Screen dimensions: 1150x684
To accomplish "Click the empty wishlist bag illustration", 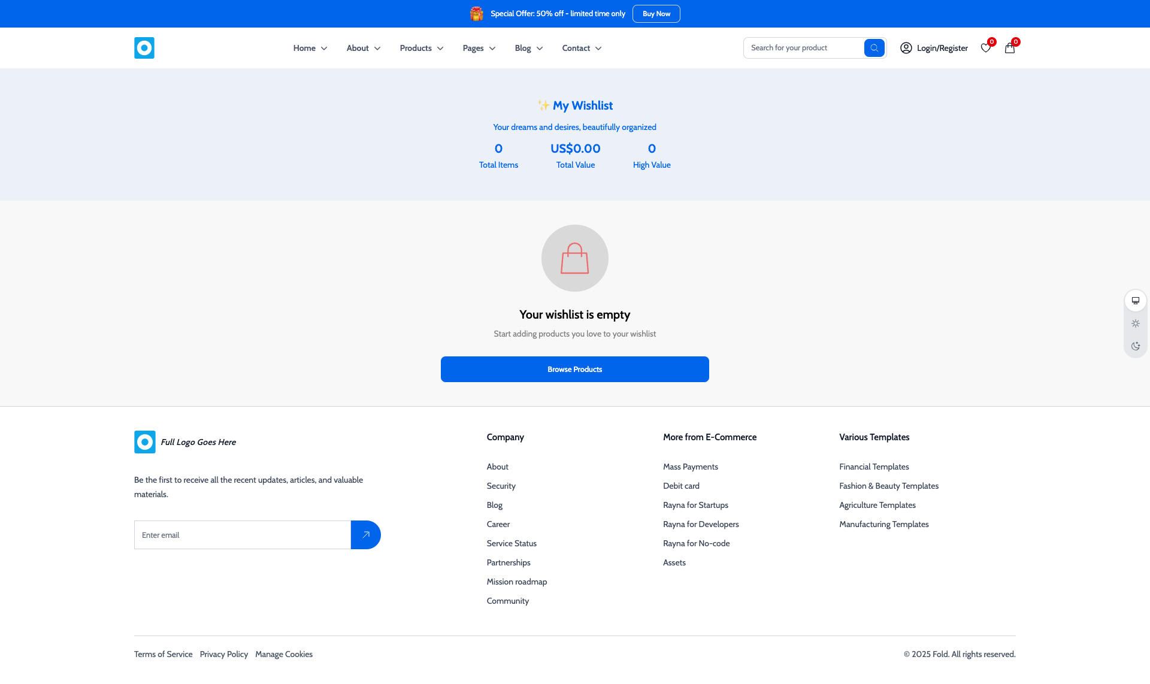I will coord(574,258).
